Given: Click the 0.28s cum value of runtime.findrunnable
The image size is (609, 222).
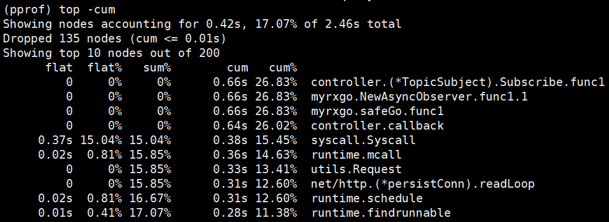Looking at the screenshot, I should (x=230, y=213).
